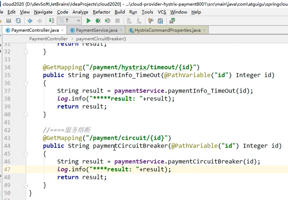The height and width of the screenshot is (200, 288).
Task: Switch to the PaymentService.java tab
Action: click(97, 30)
